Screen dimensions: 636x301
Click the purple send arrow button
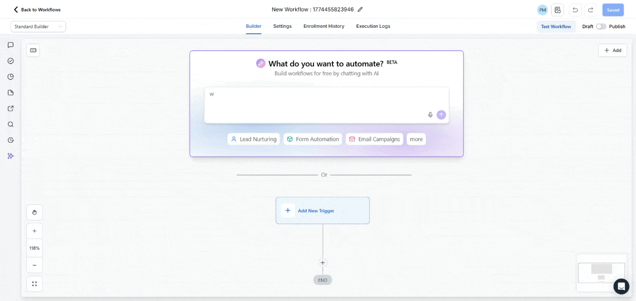pyautogui.click(x=441, y=115)
